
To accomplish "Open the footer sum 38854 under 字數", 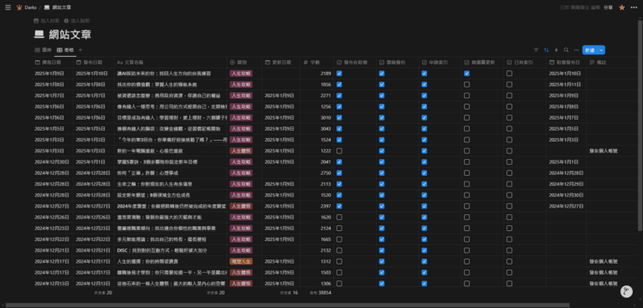I will [321, 293].
